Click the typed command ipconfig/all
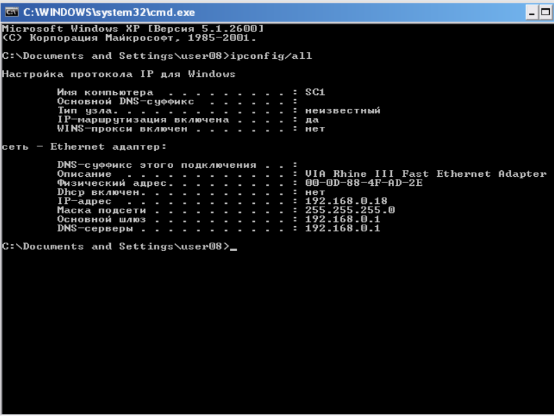554x416 pixels. (x=271, y=56)
